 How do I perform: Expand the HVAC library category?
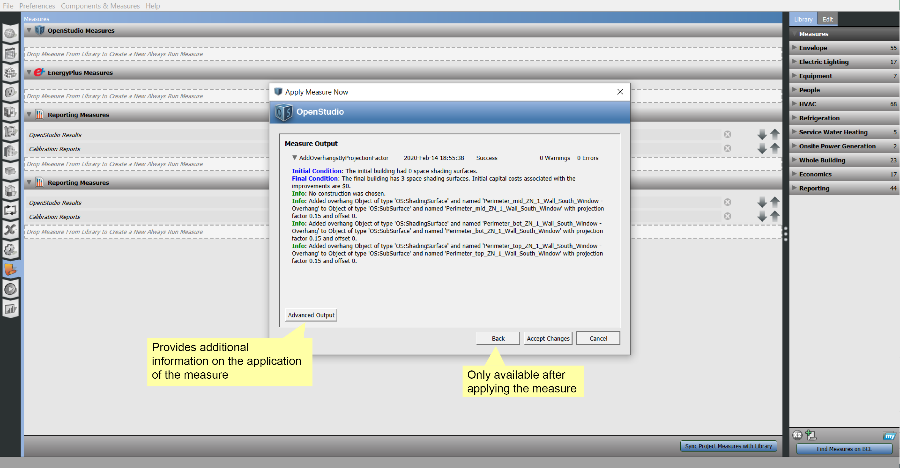pos(795,104)
